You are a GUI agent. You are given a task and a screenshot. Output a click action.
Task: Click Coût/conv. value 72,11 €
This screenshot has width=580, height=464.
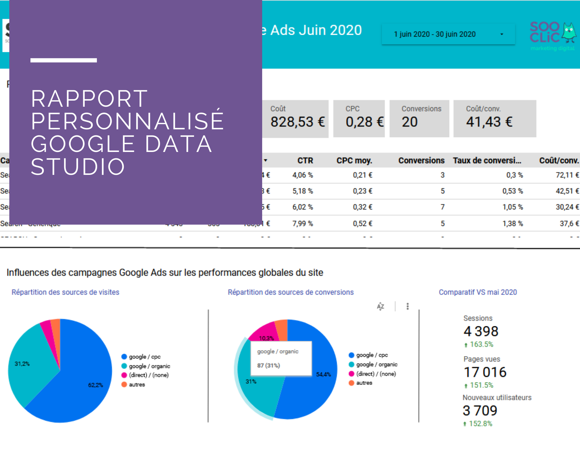(567, 175)
